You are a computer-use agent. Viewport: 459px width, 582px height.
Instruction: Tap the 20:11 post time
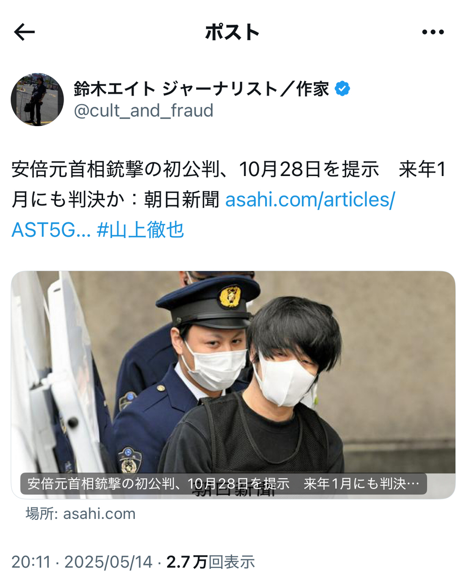[x=31, y=562]
